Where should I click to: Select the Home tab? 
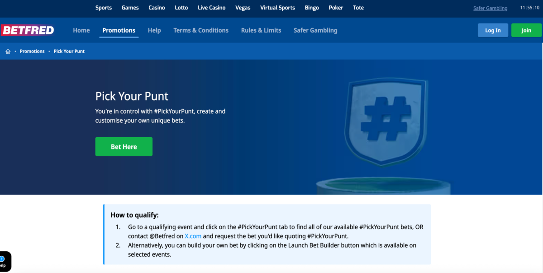(81, 30)
